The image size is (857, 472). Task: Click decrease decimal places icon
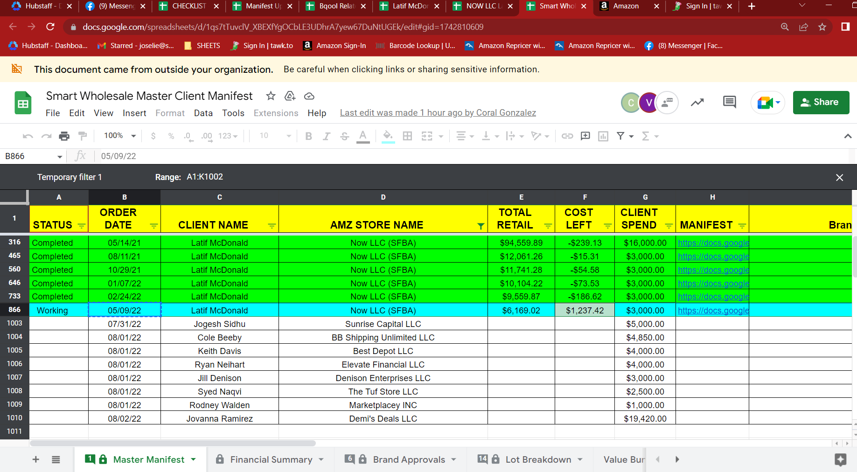188,136
